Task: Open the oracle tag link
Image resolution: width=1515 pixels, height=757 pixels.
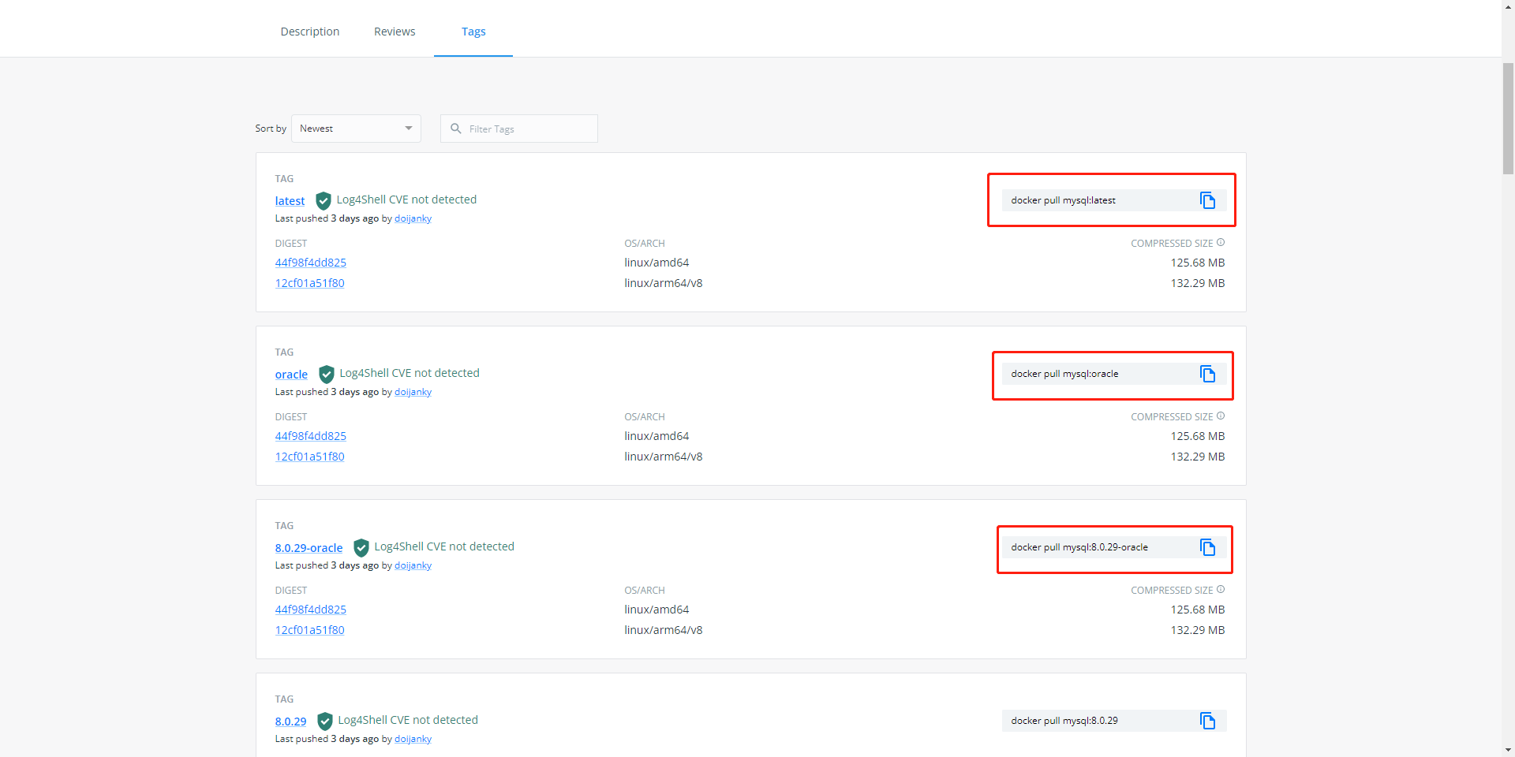Action: coord(291,375)
